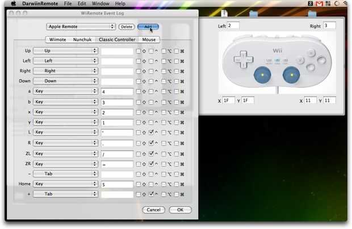352x229 pixels.
Task: Click the ZL row key field with slash
Action: [x=117, y=155]
